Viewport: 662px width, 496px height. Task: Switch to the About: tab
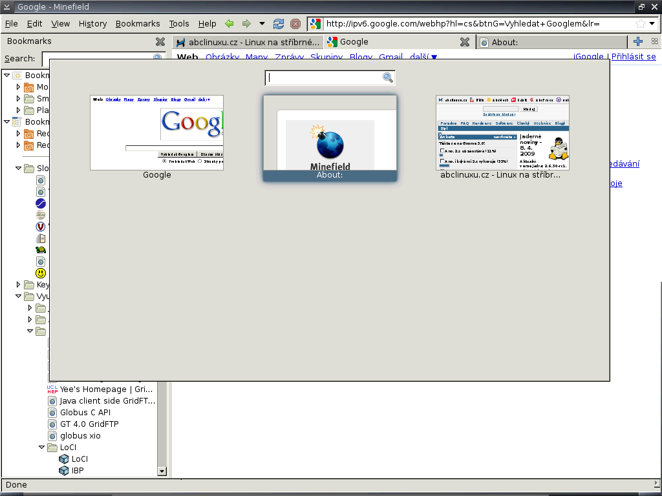(553, 42)
